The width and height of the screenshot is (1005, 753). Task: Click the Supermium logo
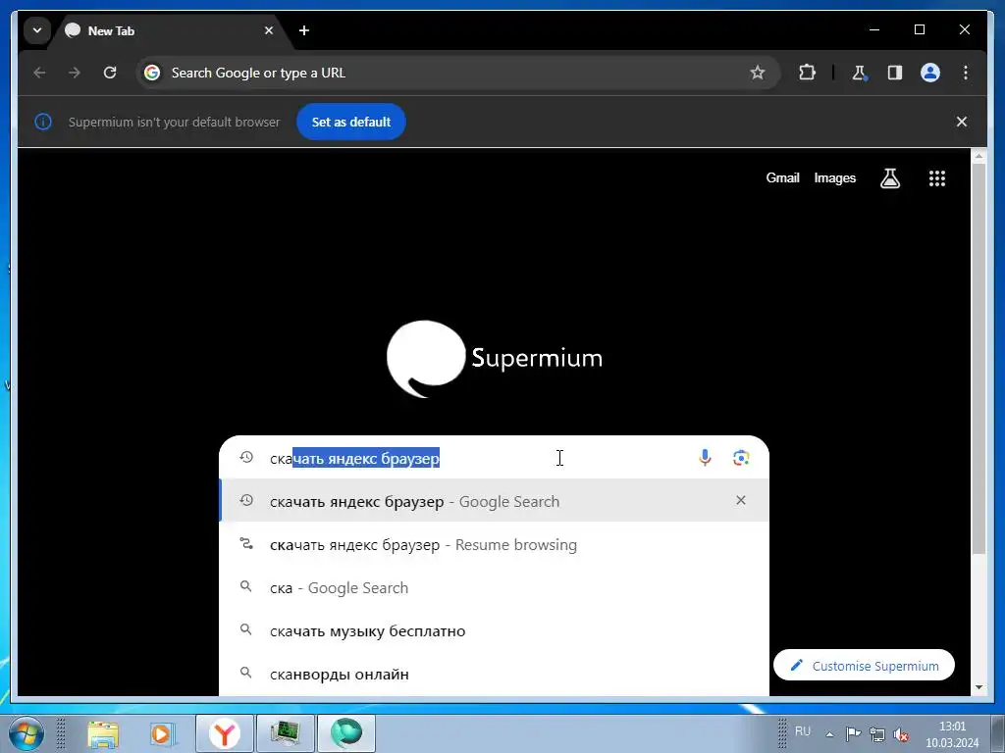[x=495, y=359]
